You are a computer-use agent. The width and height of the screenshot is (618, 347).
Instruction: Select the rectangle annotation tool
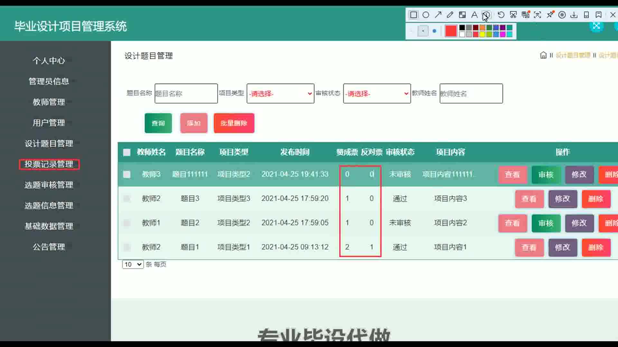(413, 15)
